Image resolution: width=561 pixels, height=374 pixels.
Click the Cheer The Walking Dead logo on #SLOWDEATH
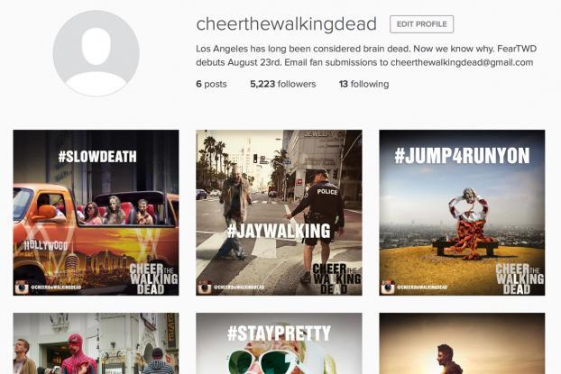(153, 278)
